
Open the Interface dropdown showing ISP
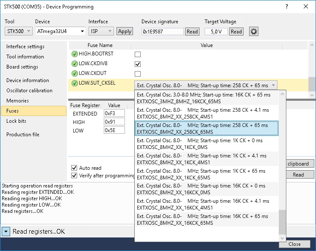[101, 31]
